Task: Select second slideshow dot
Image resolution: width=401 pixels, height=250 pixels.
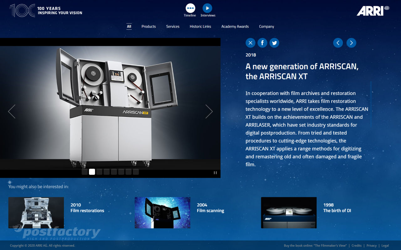Action: tap(92, 172)
